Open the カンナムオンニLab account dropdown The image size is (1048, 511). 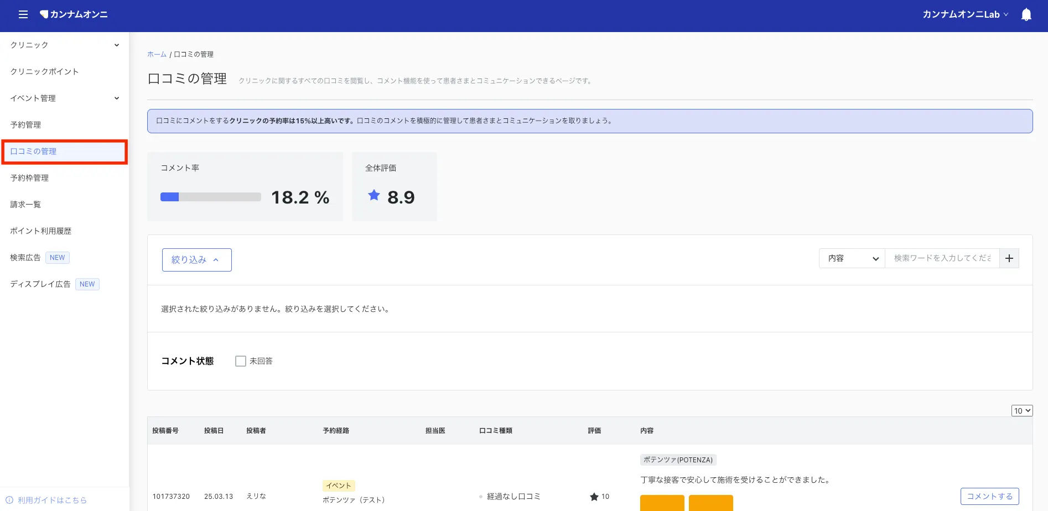click(965, 14)
